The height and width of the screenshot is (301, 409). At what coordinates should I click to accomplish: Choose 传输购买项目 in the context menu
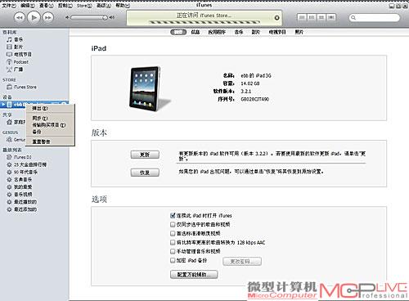point(50,125)
